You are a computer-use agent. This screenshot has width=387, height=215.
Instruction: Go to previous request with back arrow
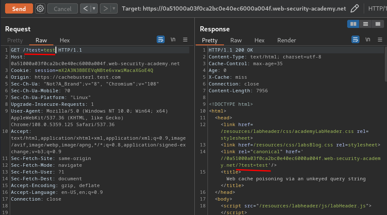pos(86,8)
